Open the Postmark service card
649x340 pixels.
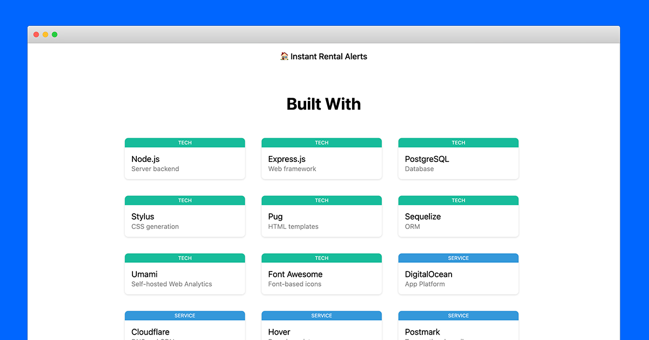459,325
